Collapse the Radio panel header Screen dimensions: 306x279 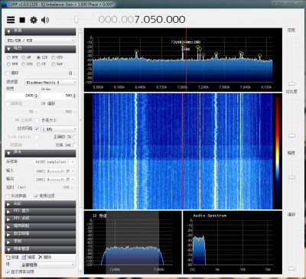pos(41,49)
